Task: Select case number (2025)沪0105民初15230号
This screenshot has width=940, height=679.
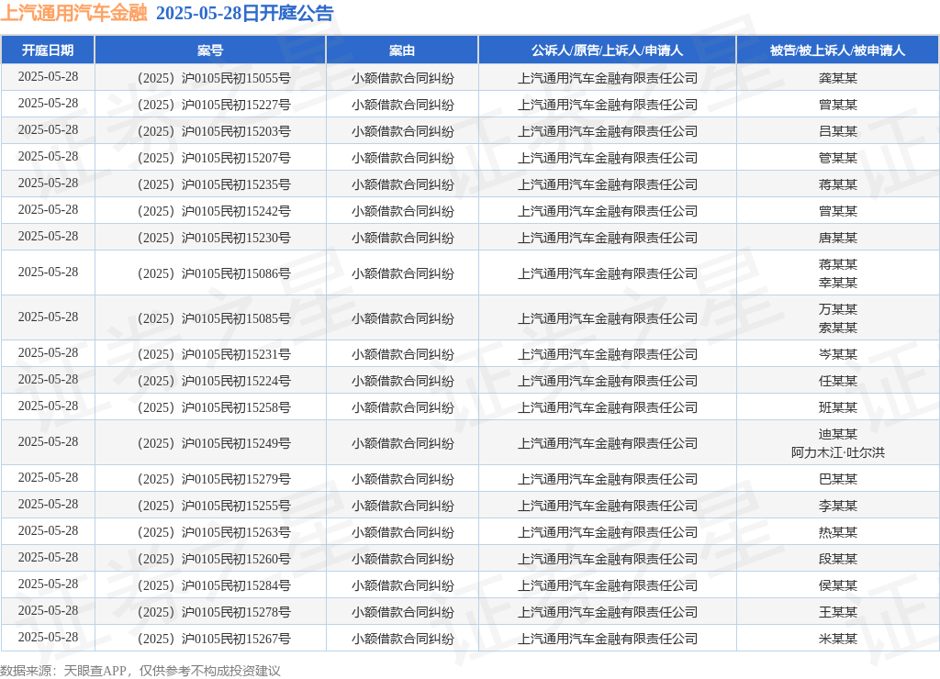Action: [214, 238]
